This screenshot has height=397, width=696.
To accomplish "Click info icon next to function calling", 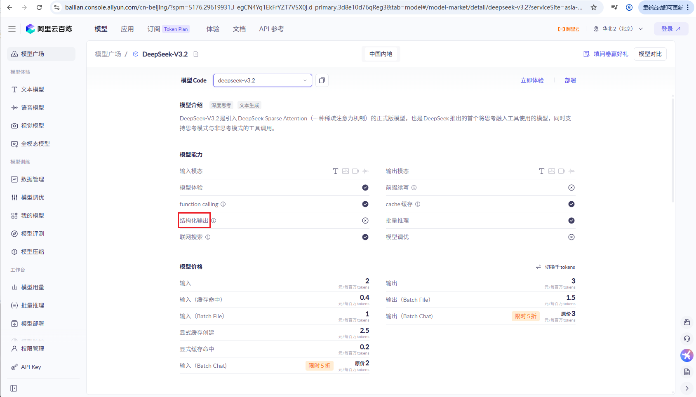I will [223, 204].
